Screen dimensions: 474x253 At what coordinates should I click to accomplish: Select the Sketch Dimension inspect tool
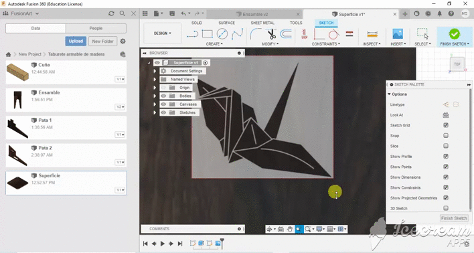click(372, 34)
